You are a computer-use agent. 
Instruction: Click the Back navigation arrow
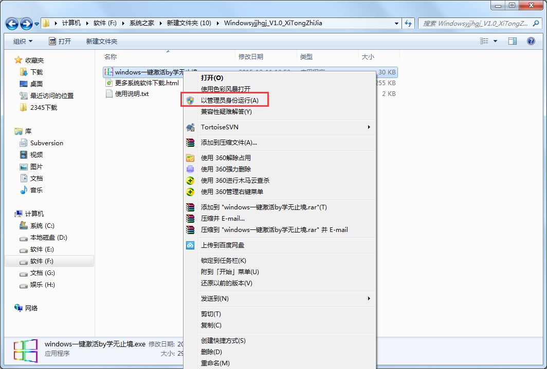coord(12,24)
